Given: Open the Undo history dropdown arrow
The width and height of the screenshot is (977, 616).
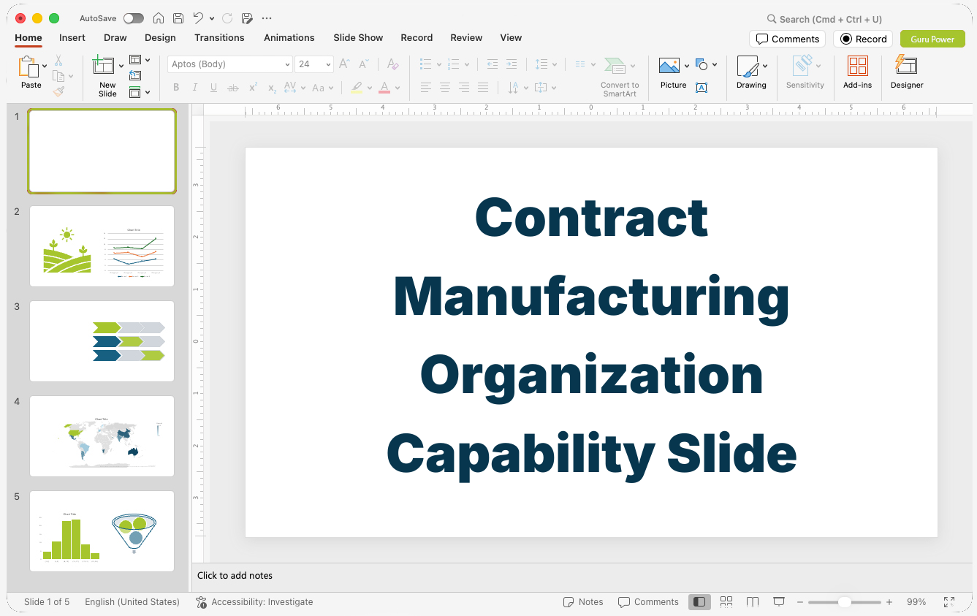Looking at the screenshot, I should 212,18.
